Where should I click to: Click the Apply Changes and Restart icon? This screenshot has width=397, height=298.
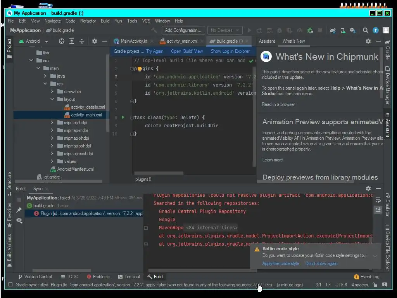[x=259, y=30]
